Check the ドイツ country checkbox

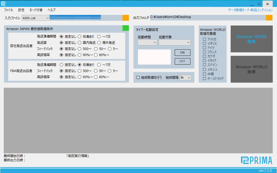204,48
